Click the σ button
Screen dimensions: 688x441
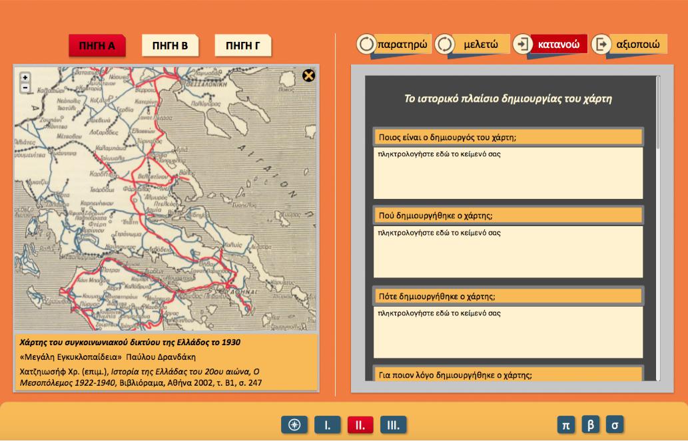(615, 425)
